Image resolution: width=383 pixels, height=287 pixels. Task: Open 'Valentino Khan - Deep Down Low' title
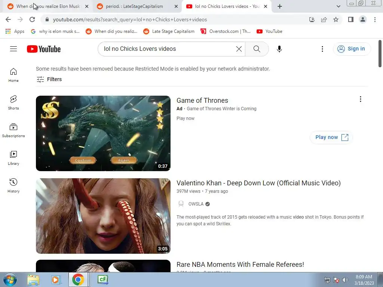point(258,183)
